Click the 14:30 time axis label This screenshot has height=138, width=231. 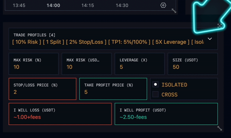point(122,5)
